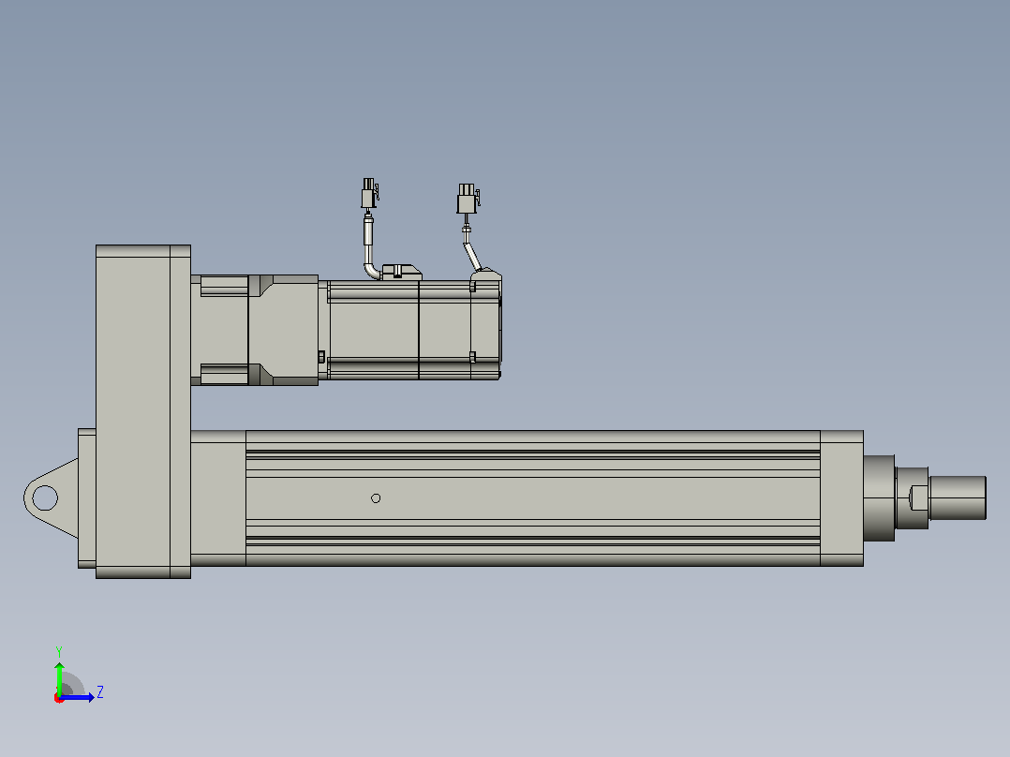Select the clevis mounting eye hole
The height and width of the screenshot is (757, 1010).
[45, 498]
